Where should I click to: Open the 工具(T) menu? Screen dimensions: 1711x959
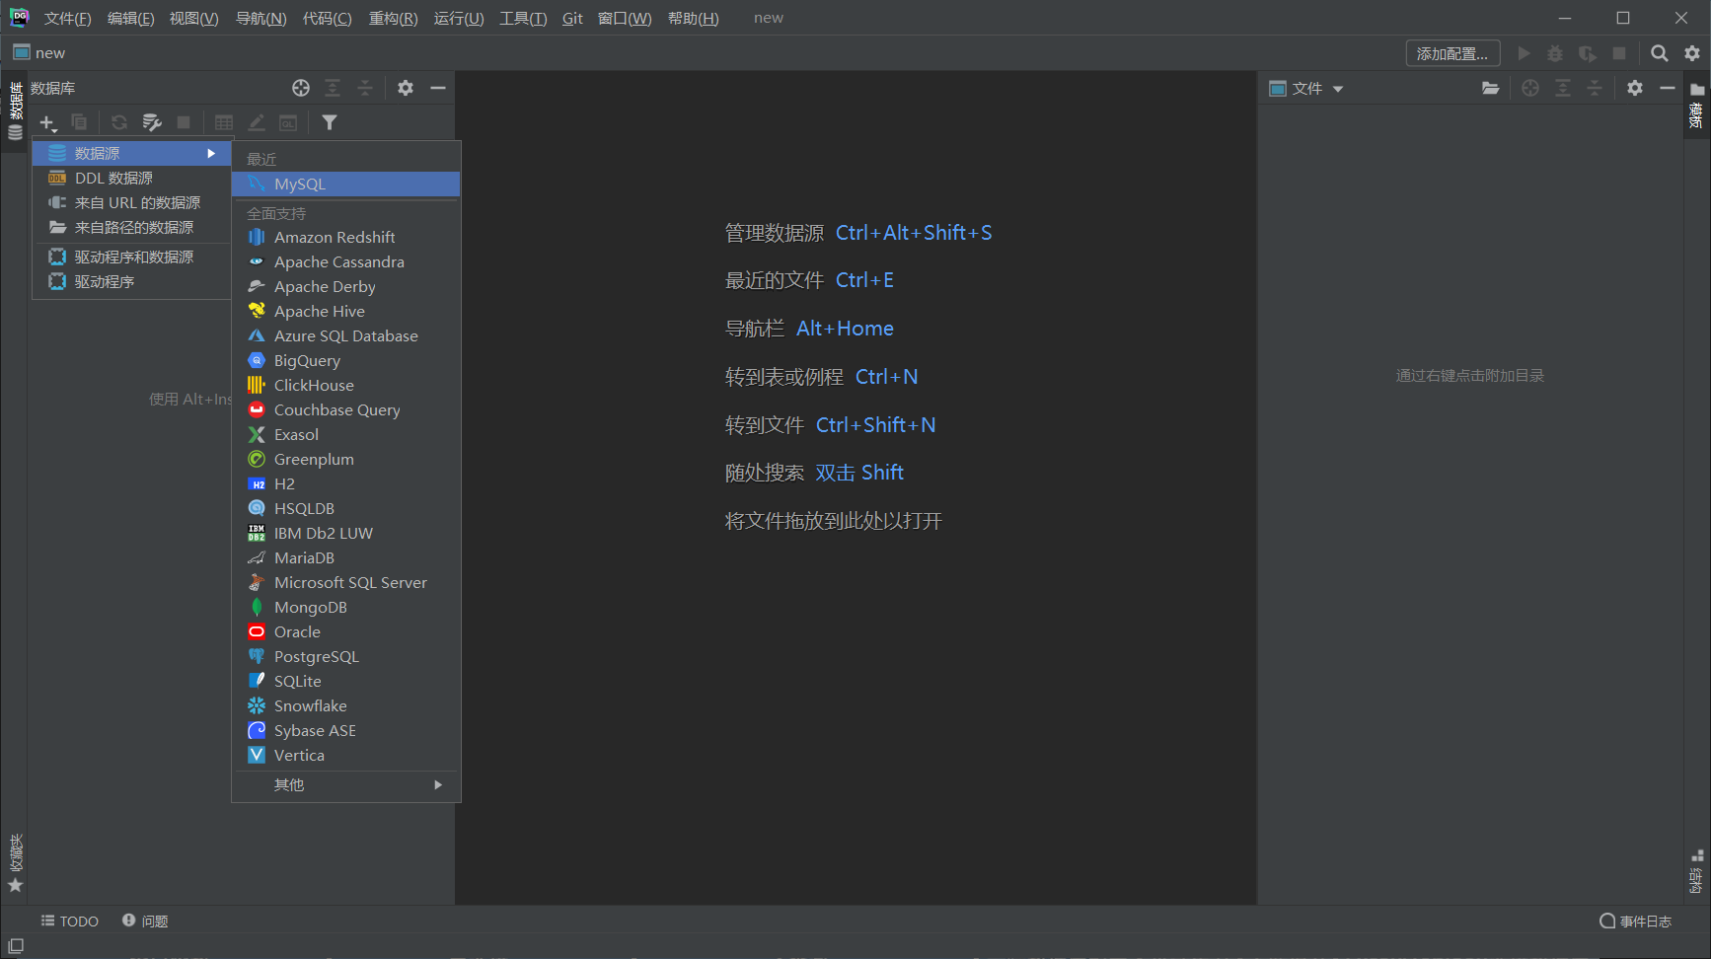click(523, 18)
